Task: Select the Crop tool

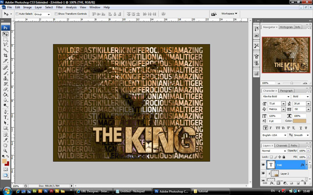Action: tap(5, 55)
